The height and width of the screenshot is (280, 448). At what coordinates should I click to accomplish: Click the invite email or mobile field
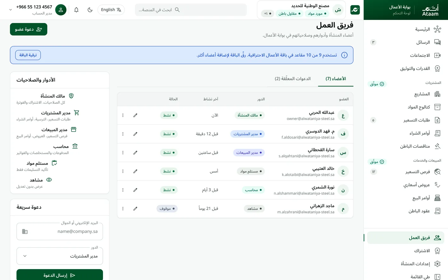(x=60, y=231)
